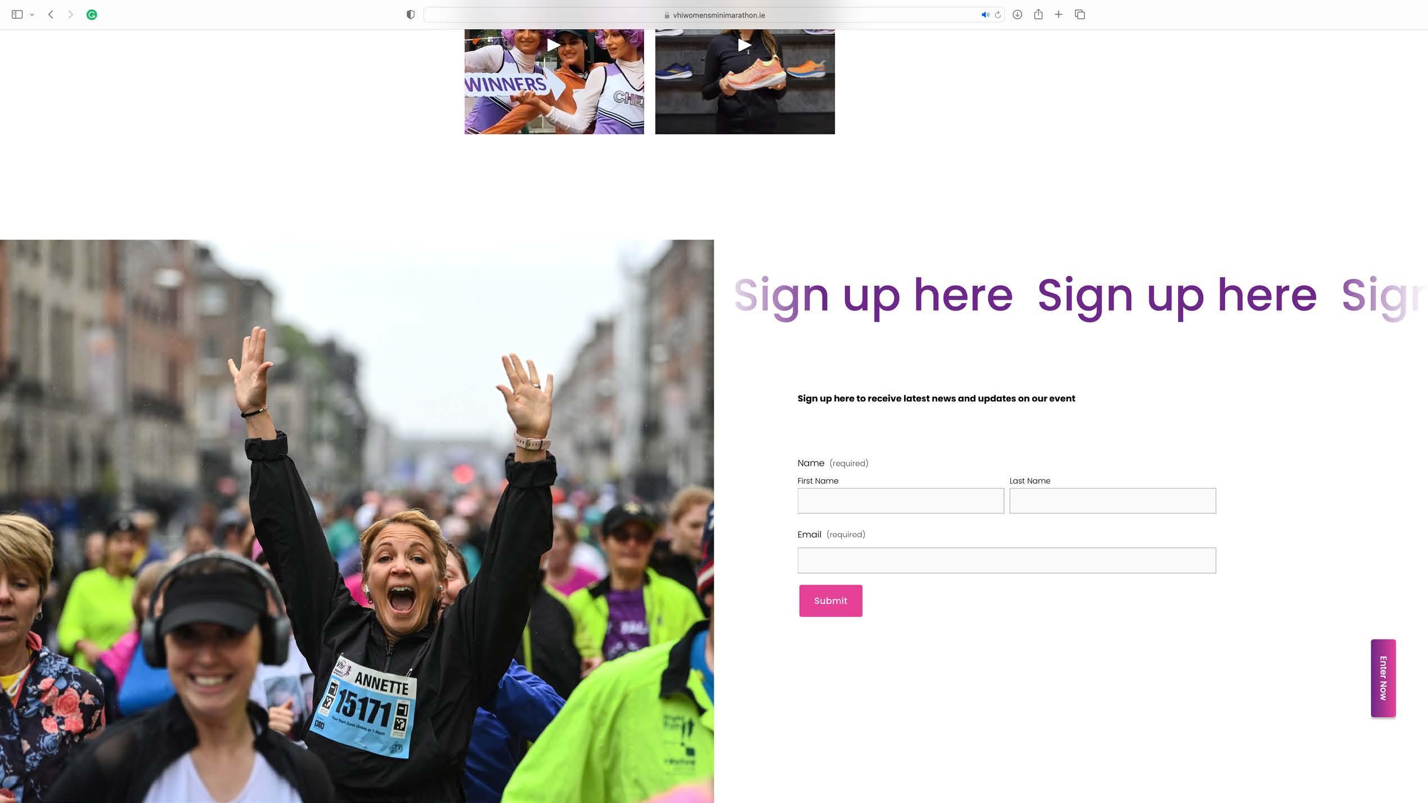The height and width of the screenshot is (803, 1428).
Task: Toggle the Safari sidebar icon
Action: coord(17,15)
